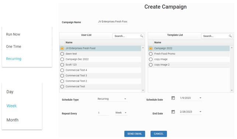
Task: Select the Campaign 2022 template radio button
Action: click(151, 48)
